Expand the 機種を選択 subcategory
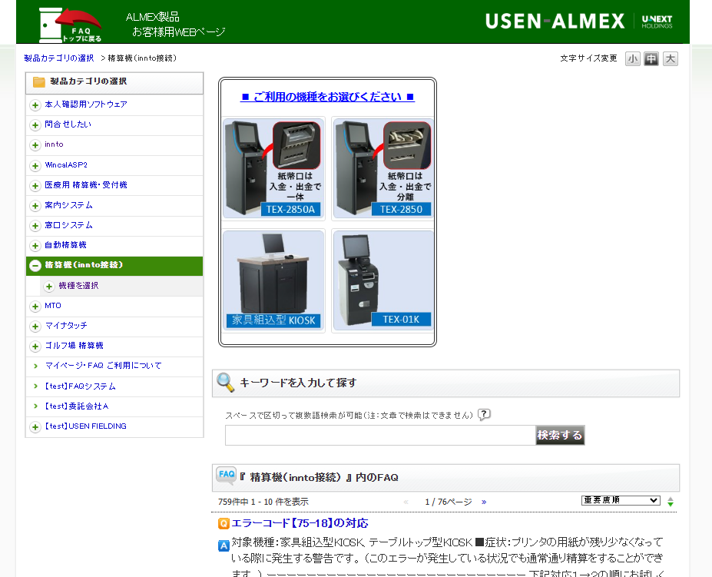Screen dimensions: 712x577 click(x=49, y=287)
